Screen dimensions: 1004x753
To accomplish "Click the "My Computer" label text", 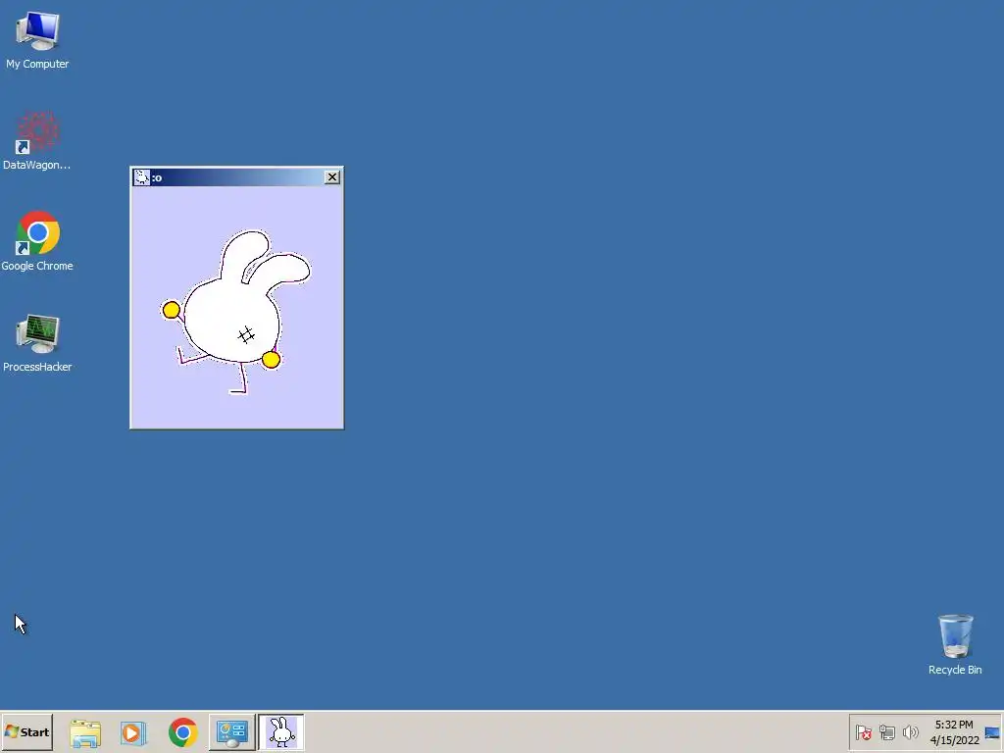I will click(37, 64).
